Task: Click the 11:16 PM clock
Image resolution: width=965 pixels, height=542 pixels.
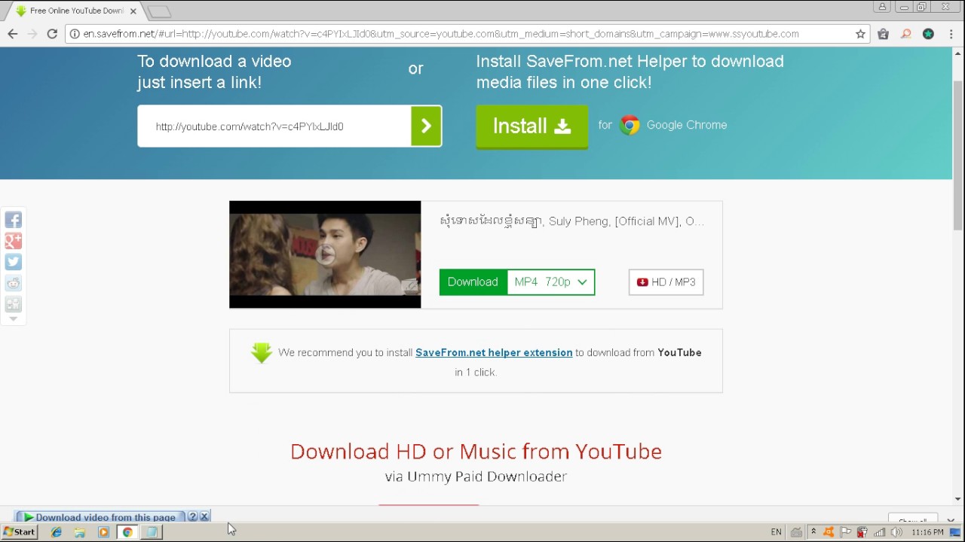Action: (927, 532)
